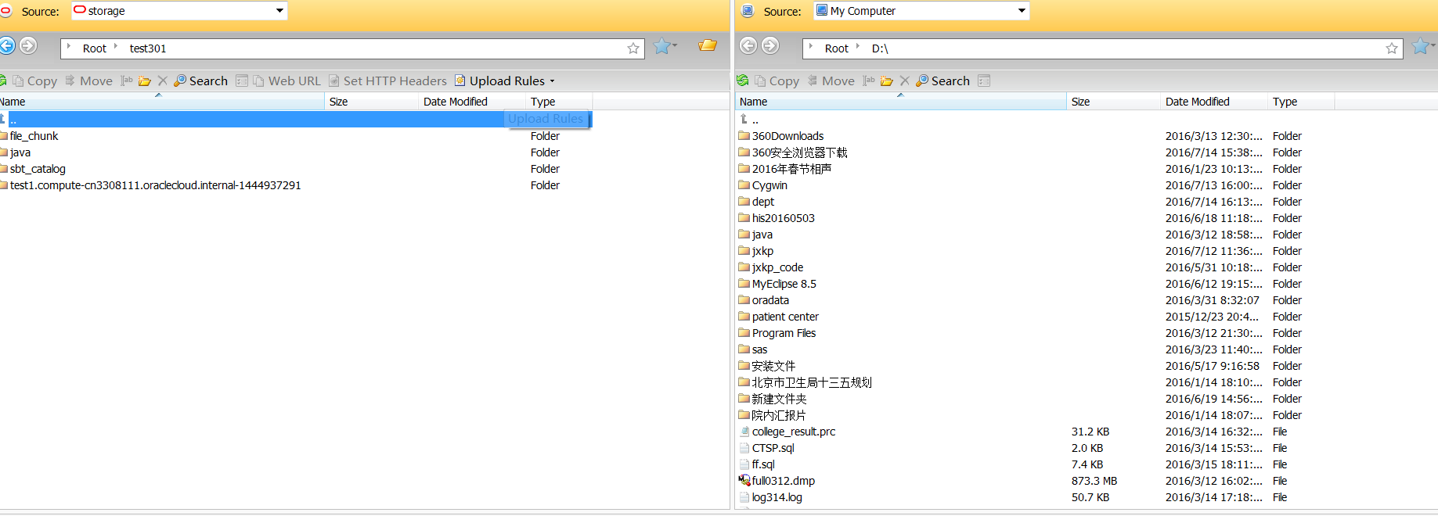Open the storage source dropdown

[279, 11]
